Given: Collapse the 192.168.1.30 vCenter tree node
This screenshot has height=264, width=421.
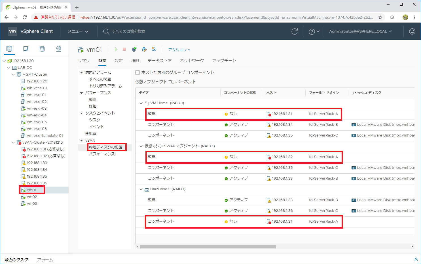Looking at the screenshot, I should coord(4,61).
